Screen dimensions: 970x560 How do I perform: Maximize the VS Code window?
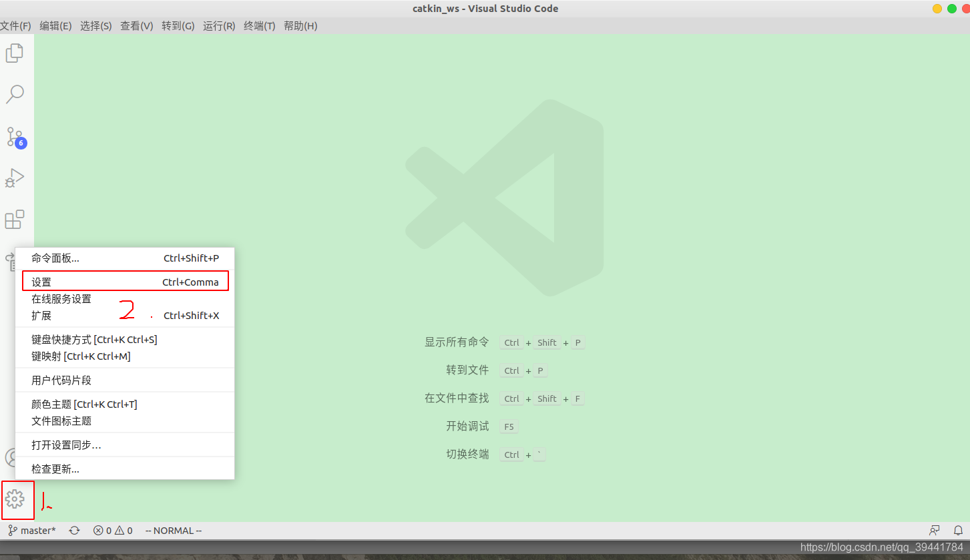[x=952, y=9]
